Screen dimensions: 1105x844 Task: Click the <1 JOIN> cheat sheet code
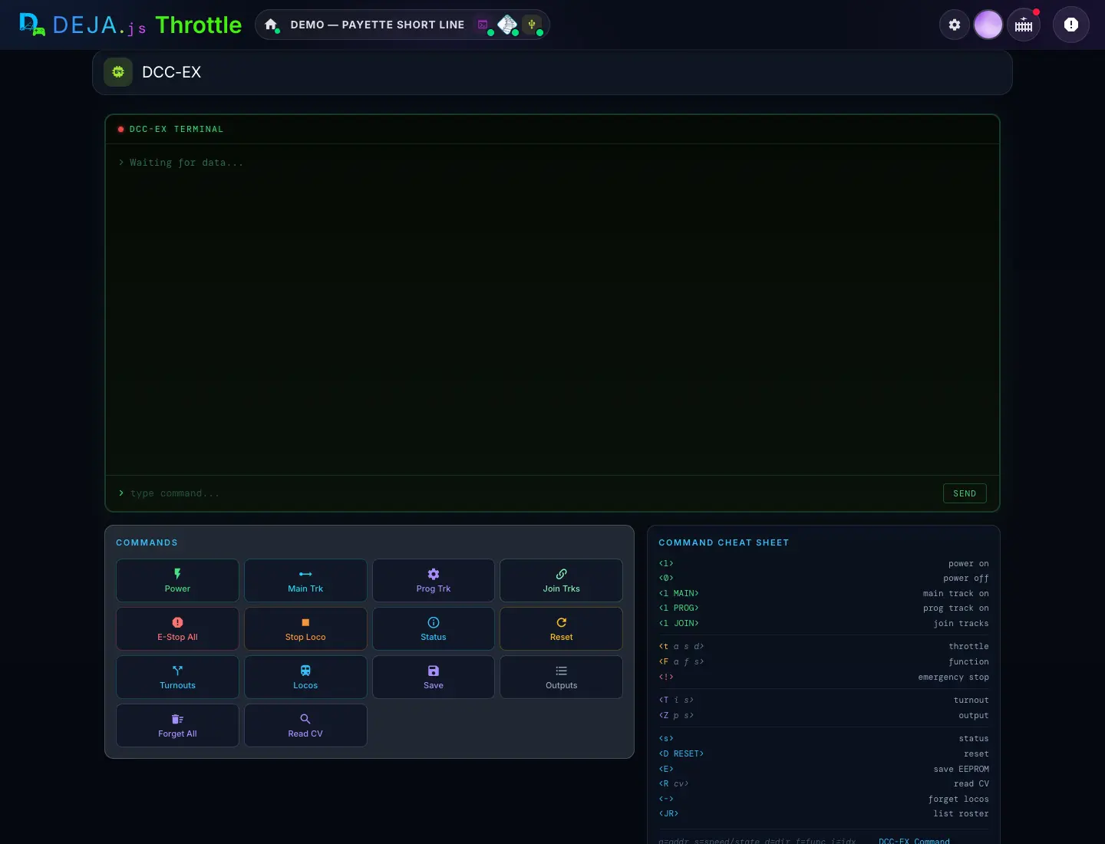[x=679, y=623]
